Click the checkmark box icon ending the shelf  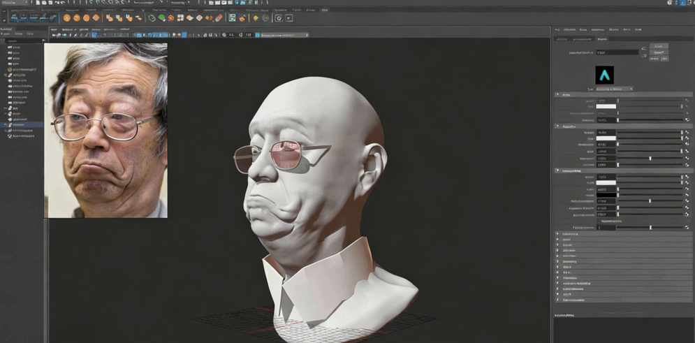279,17
